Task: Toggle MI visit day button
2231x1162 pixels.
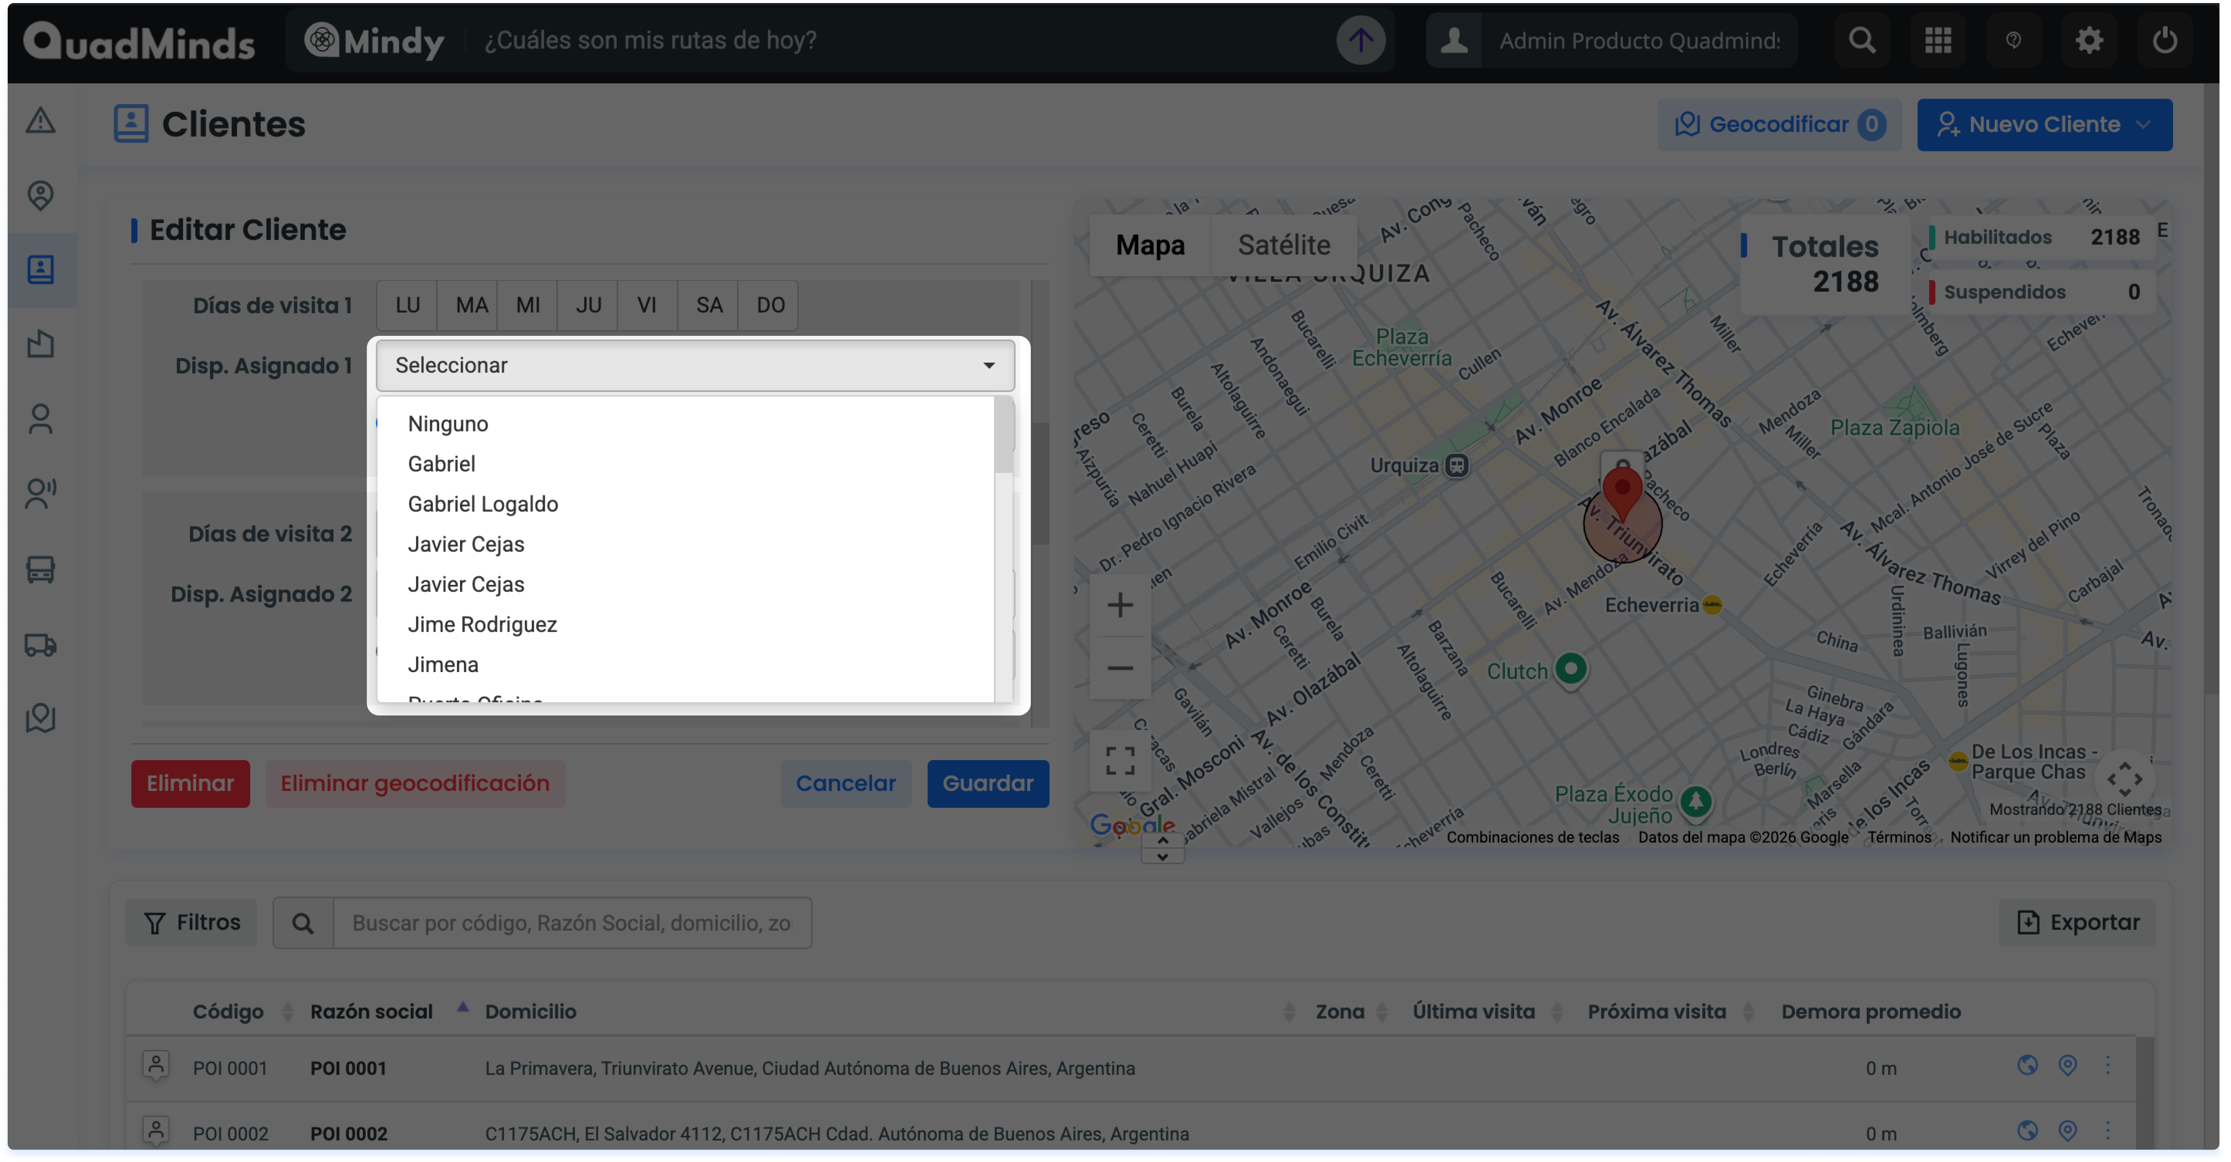Action: tap(528, 305)
